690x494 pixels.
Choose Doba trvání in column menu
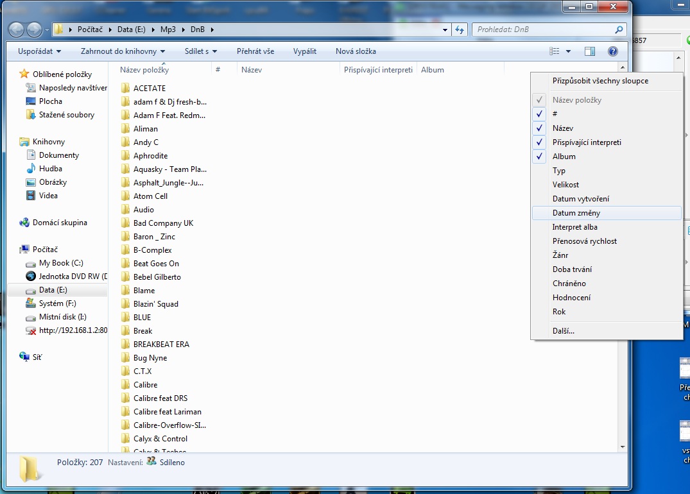tap(607, 269)
